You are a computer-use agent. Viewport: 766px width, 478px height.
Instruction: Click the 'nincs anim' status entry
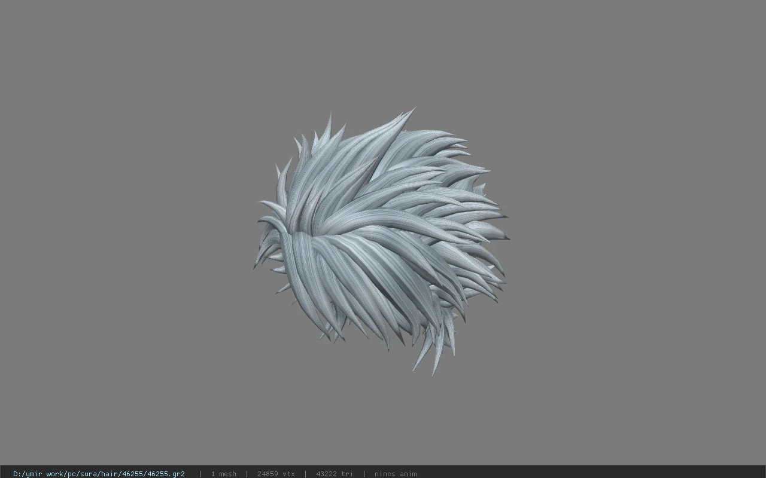[x=396, y=474]
